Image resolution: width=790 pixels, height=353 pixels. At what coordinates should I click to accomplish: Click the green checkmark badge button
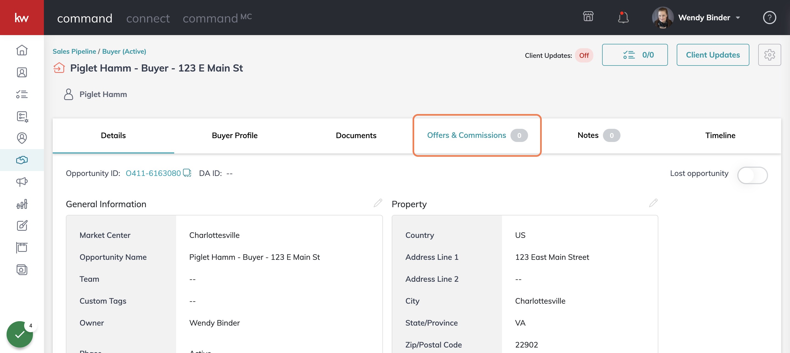click(20, 334)
